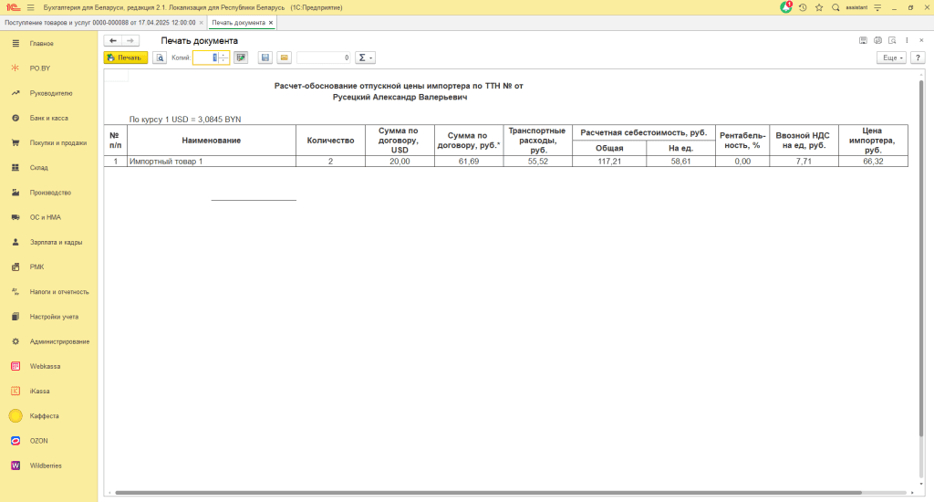Open print preview with the magnifier page icon

tap(160, 58)
